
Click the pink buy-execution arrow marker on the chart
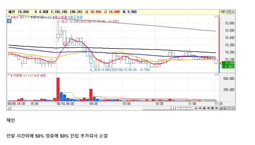tap(65, 44)
